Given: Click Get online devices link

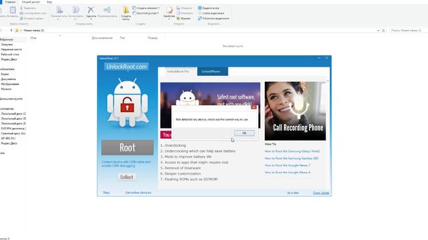Looking at the screenshot, I should (x=138, y=193).
